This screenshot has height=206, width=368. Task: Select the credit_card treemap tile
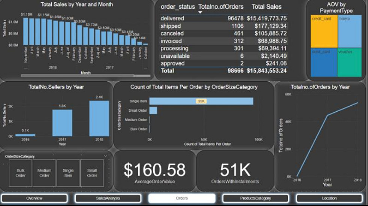pyautogui.click(x=324, y=31)
